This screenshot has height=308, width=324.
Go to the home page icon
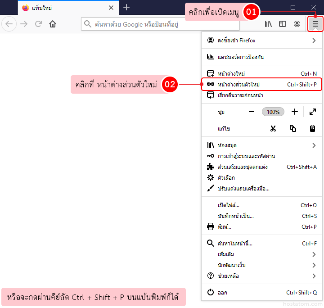tap(53, 24)
